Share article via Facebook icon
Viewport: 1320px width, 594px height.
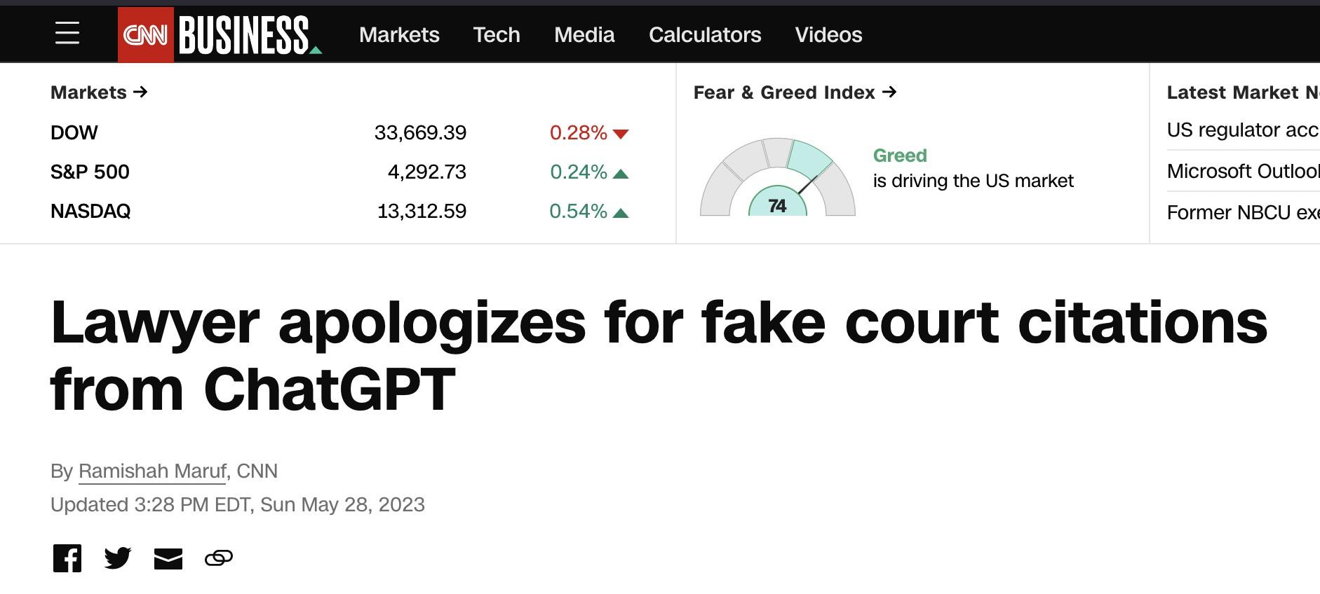(67, 558)
